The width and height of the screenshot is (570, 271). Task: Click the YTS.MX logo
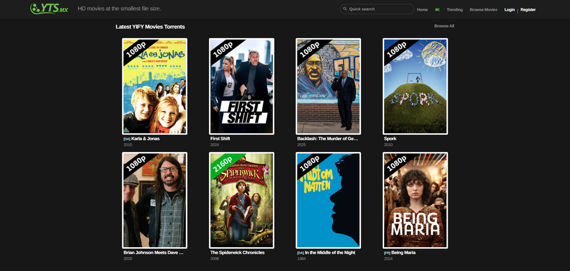coord(49,8)
